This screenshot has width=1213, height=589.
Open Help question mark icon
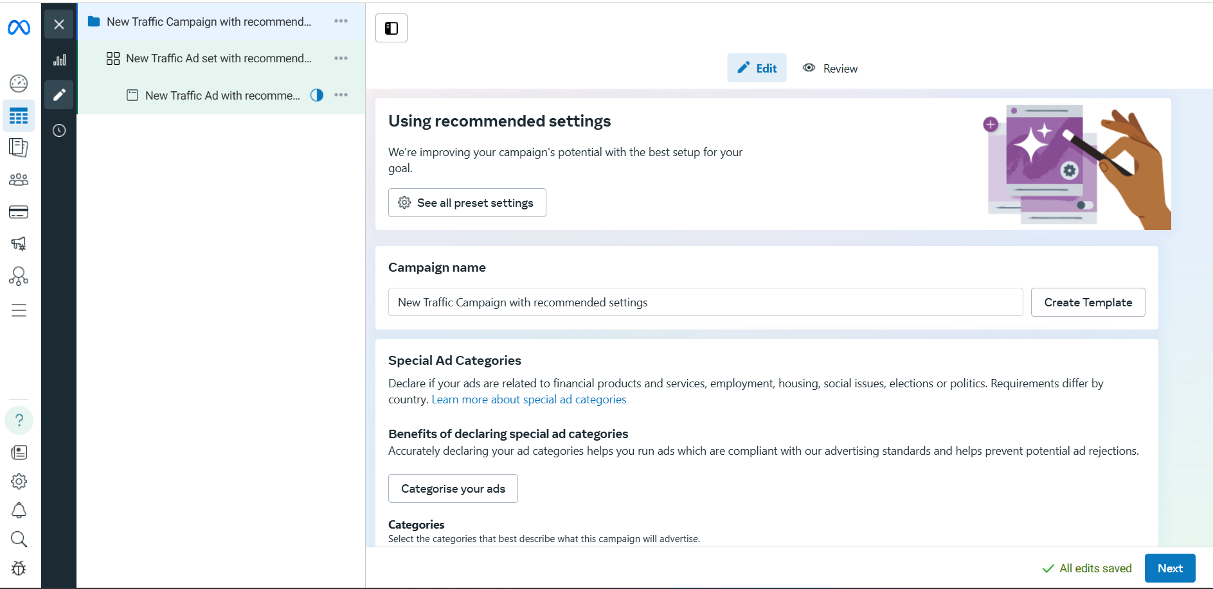coord(19,420)
